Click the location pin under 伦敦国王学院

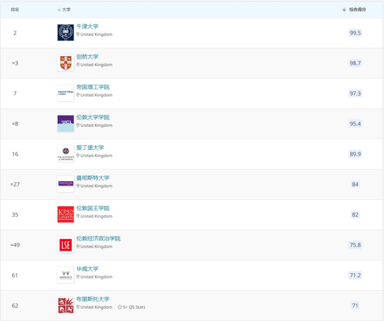(78, 216)
